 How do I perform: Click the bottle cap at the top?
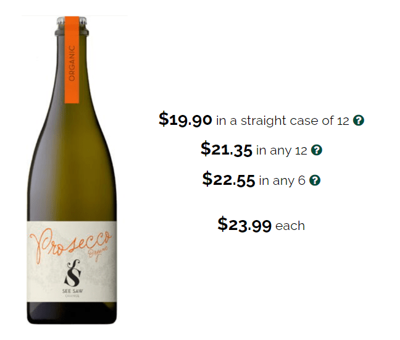coord(72,25)
